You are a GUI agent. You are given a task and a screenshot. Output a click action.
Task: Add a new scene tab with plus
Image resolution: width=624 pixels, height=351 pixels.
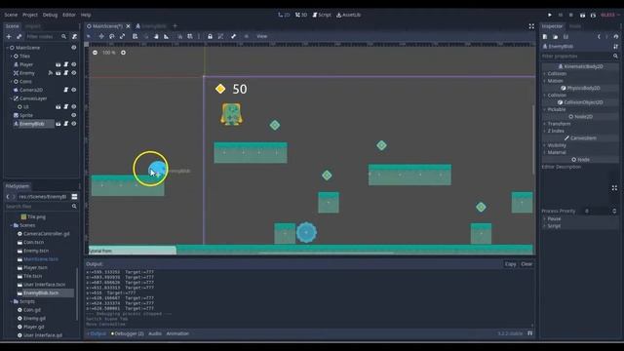click(175, 26)
